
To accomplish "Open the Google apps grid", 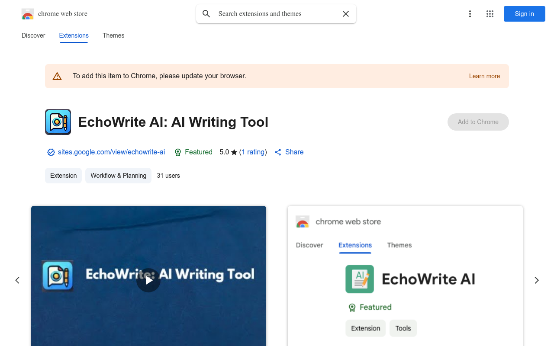I will point(490,14).
